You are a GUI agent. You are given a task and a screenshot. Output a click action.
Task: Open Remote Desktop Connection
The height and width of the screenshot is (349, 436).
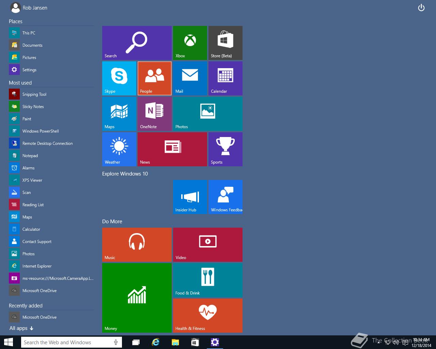tap(51, 143)
